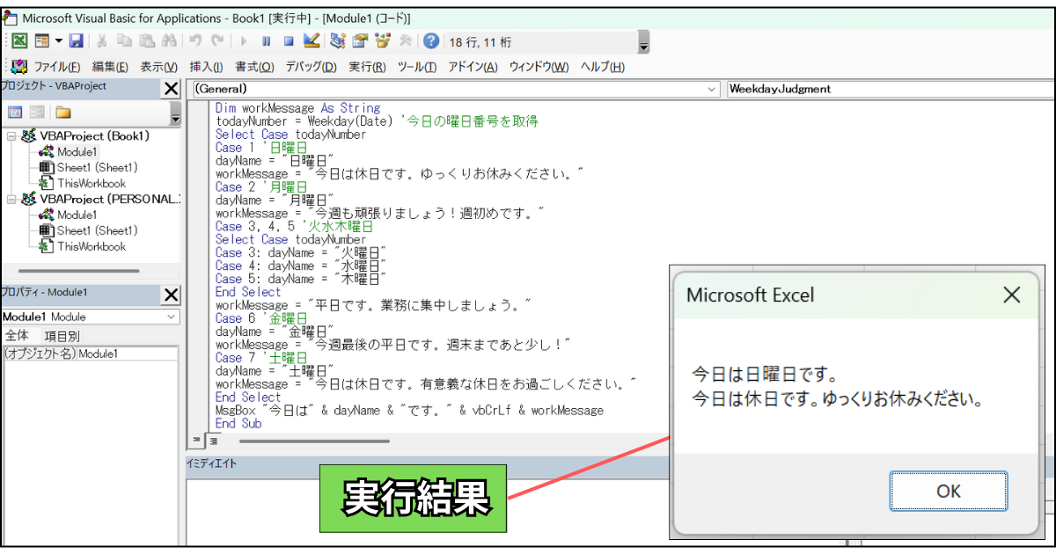Close the プロジェクト - VBAProject panel
1056x554 pixels.
[171, 89]
